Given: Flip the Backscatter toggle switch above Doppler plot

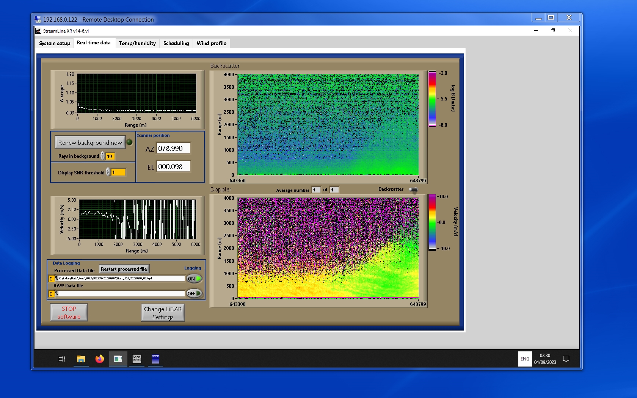Looking at the screenshot, I should (x=413, y=190).
